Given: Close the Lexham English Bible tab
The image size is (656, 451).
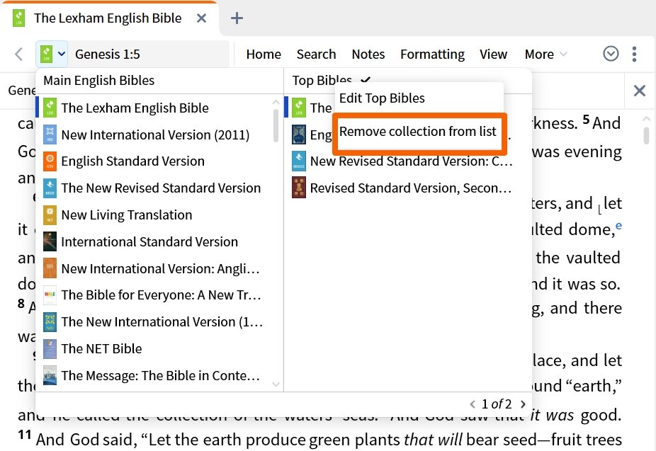Looking at the screenshot, I should (x=202, y=18).
